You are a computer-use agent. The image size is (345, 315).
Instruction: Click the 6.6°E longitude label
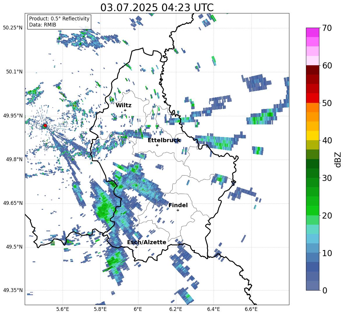(251, 309)
